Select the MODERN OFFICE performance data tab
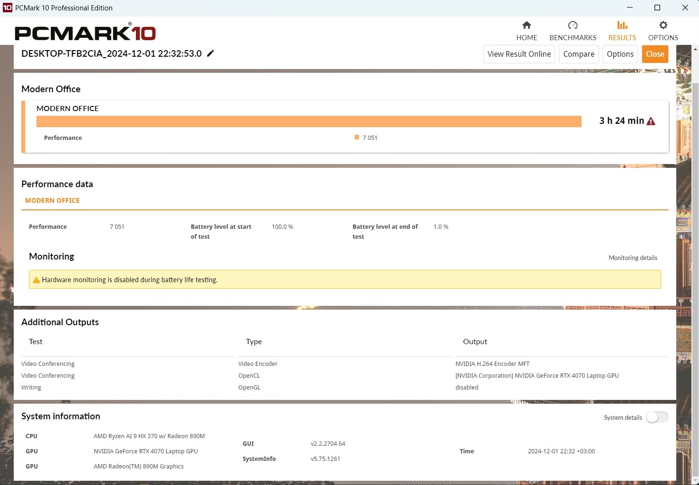The image size is (699, 485). 53,200
